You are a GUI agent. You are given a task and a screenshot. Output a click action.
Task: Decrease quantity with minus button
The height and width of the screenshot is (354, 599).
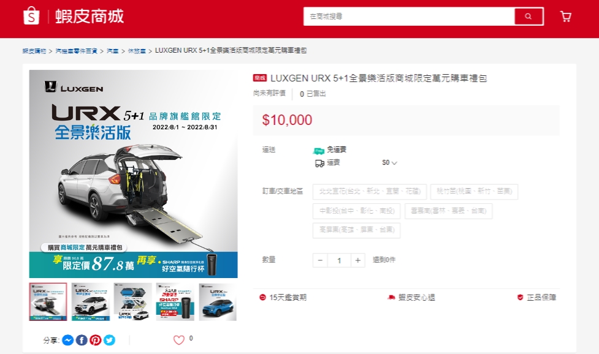click(320, 260)
